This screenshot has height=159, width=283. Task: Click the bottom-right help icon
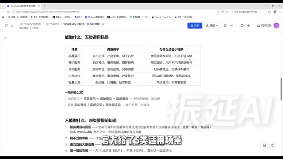tap(273, 145)
